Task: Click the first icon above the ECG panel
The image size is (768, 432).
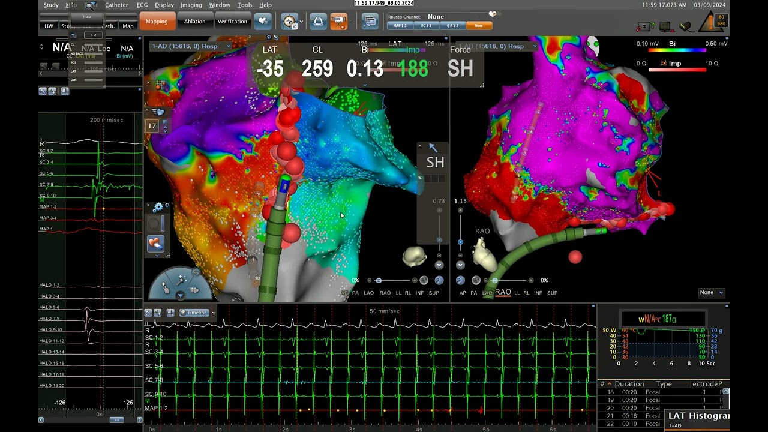Action: [x=43, y=91]
